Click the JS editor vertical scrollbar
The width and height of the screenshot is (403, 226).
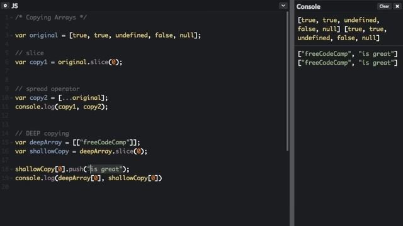(287, 82)
